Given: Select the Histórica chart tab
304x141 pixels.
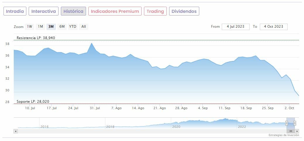Looking at the screenshot, I should pos(73,11).
